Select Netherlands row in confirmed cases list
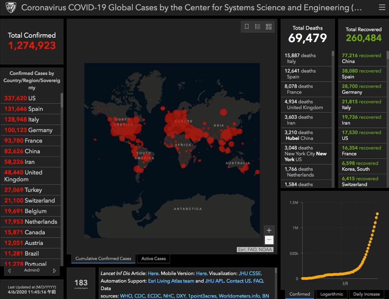The width and height of the screenshot is (389, 299). pyautogui.click(x=31, y=222)
